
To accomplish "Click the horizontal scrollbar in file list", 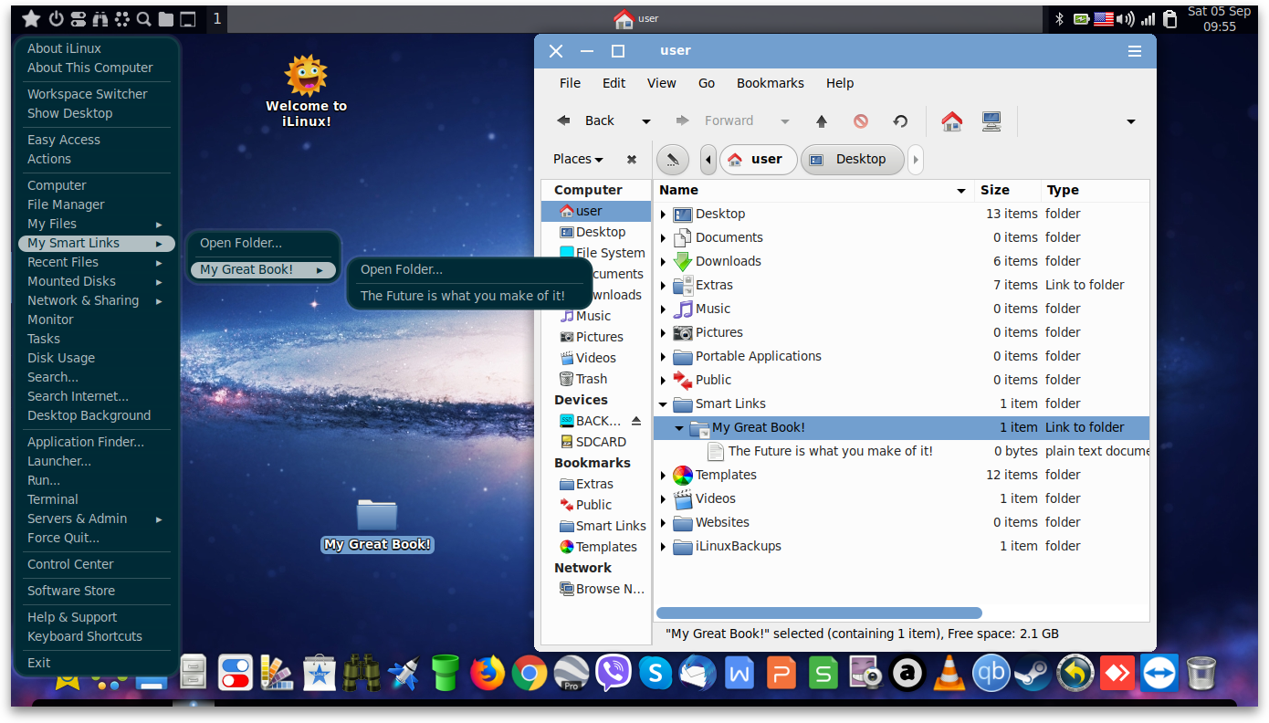I will click(819, 613).
